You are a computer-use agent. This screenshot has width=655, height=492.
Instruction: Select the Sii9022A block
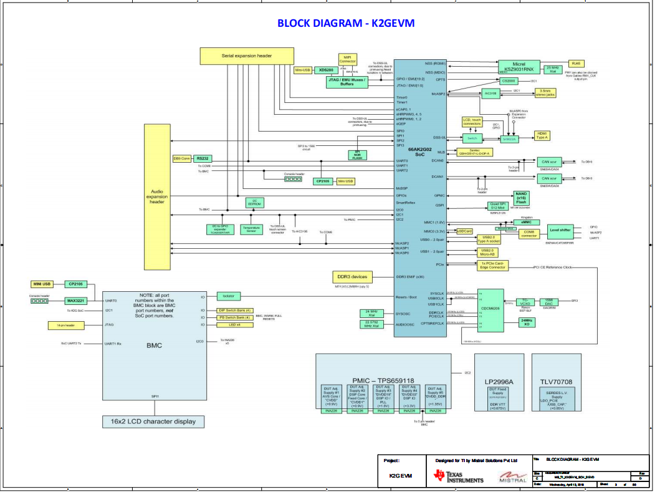point(509,139)
